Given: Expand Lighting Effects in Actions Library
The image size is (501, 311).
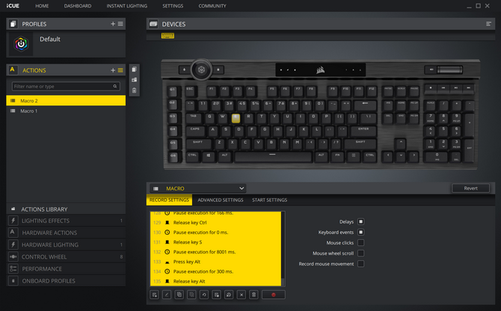Looking at the screenshot, I should (x=66, y=221).
